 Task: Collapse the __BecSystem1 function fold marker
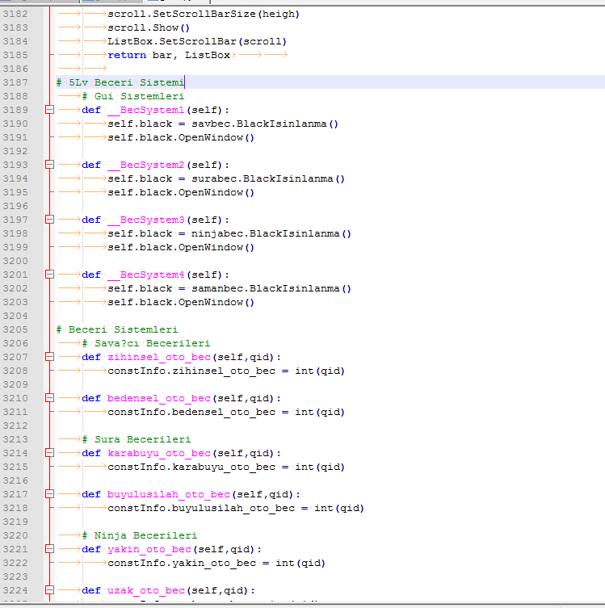tap(49, 110)
